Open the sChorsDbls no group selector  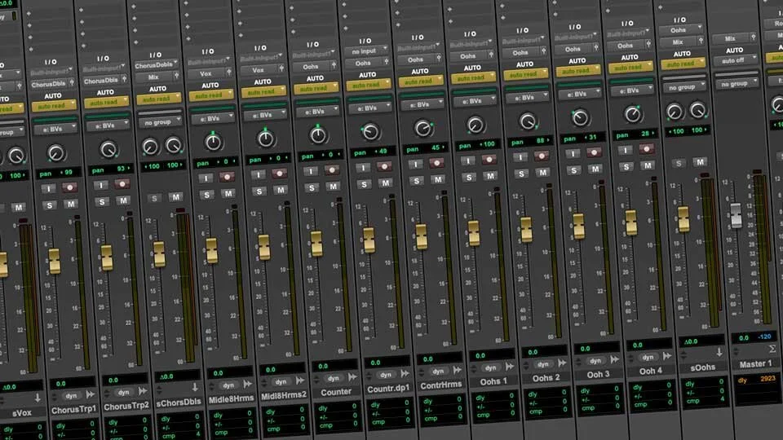point(161,121)
